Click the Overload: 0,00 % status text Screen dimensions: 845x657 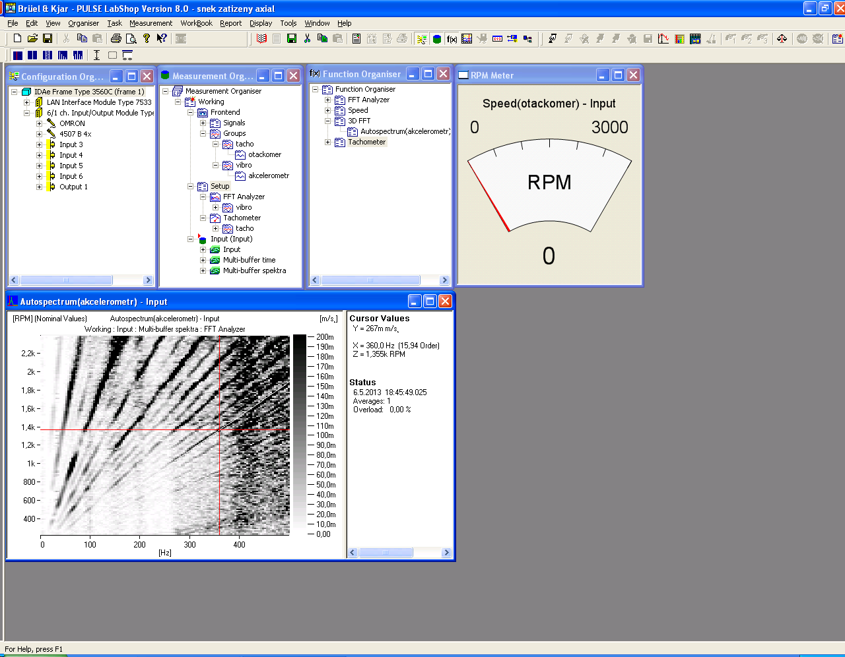382,410
